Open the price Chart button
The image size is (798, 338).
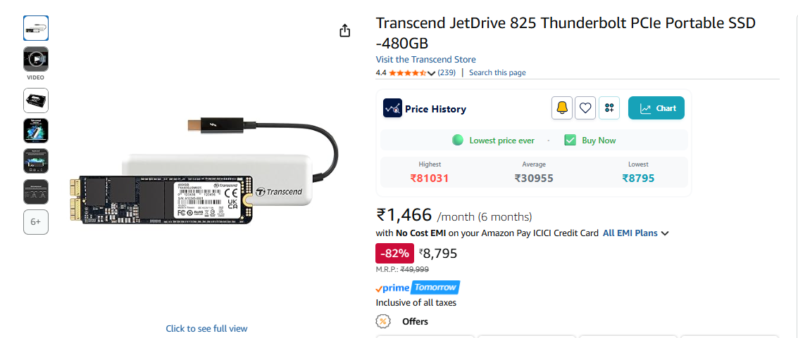click(656, 108)
